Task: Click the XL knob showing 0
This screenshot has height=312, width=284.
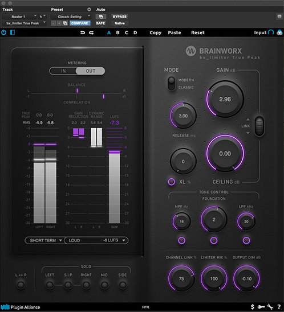Action: 183,161
